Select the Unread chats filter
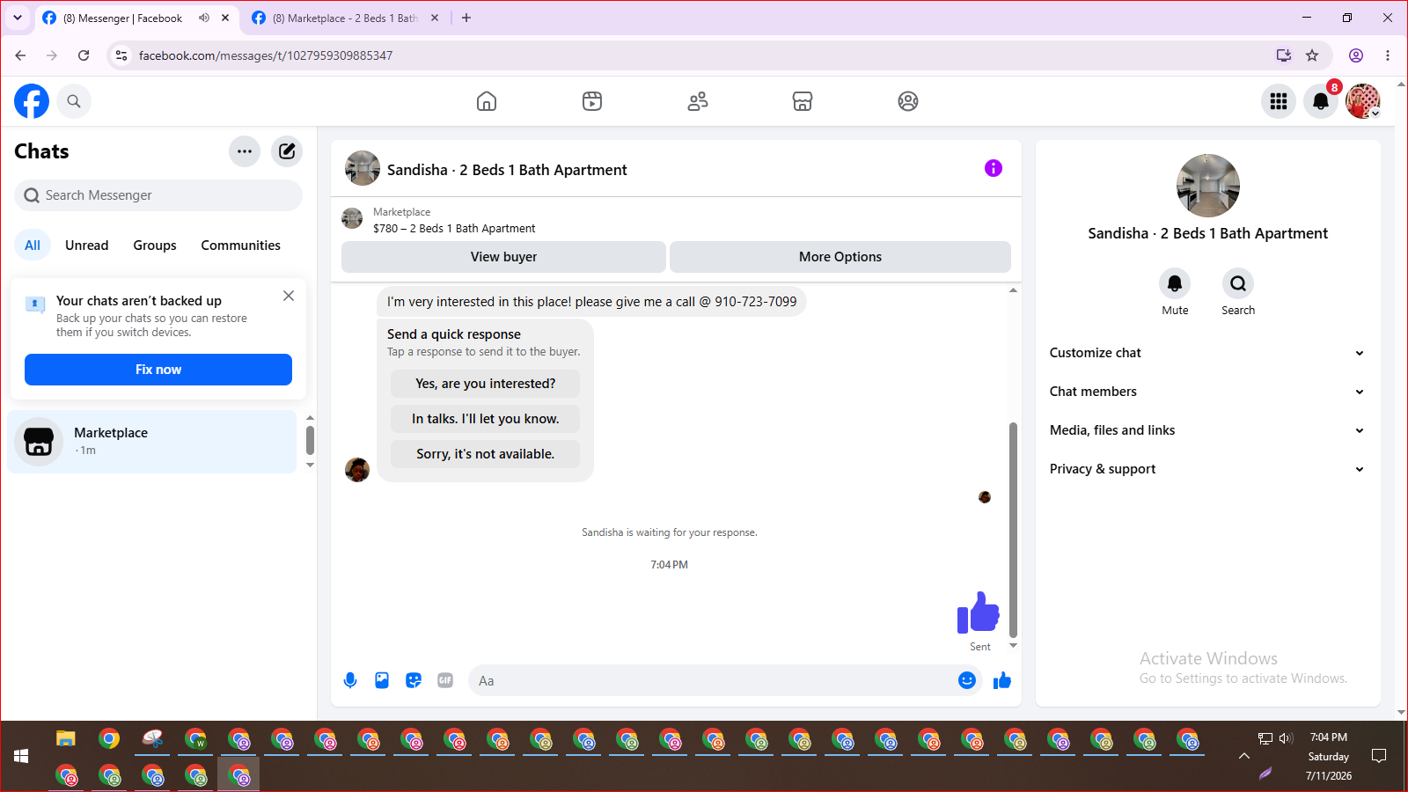The width and height of the screenshot is (1408, 792). coord(87,246)
